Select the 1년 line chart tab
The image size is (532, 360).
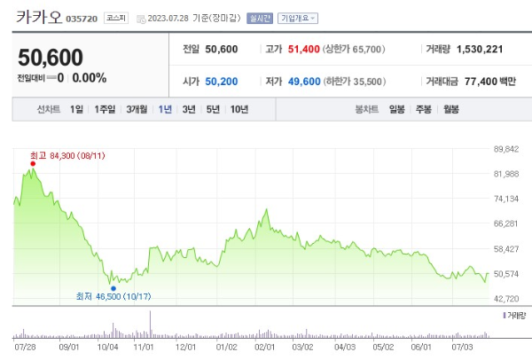[165, 109]
